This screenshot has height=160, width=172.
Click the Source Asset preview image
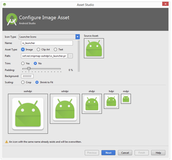click(94, 48)
